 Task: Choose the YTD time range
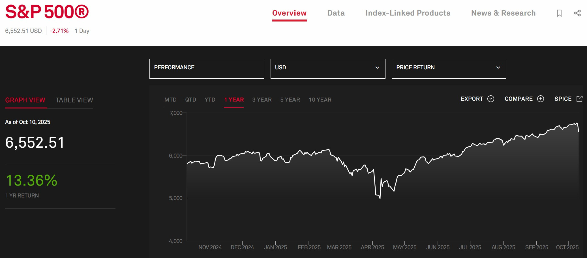click(x=210, y=100)
